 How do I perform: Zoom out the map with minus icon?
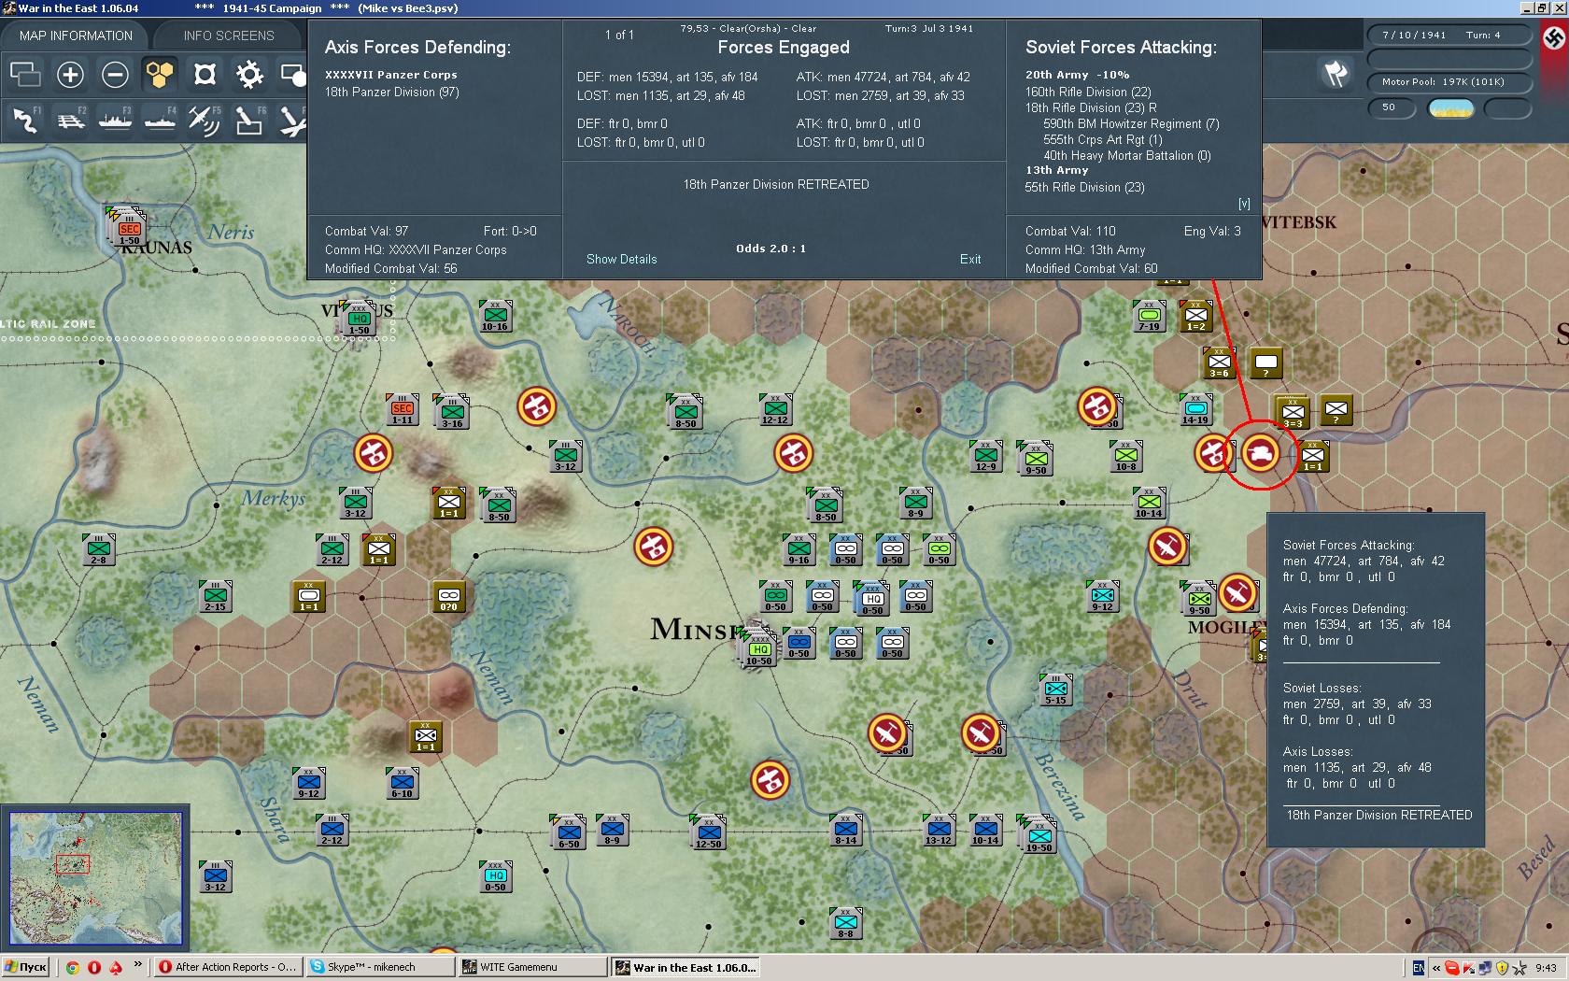point(115,74)
